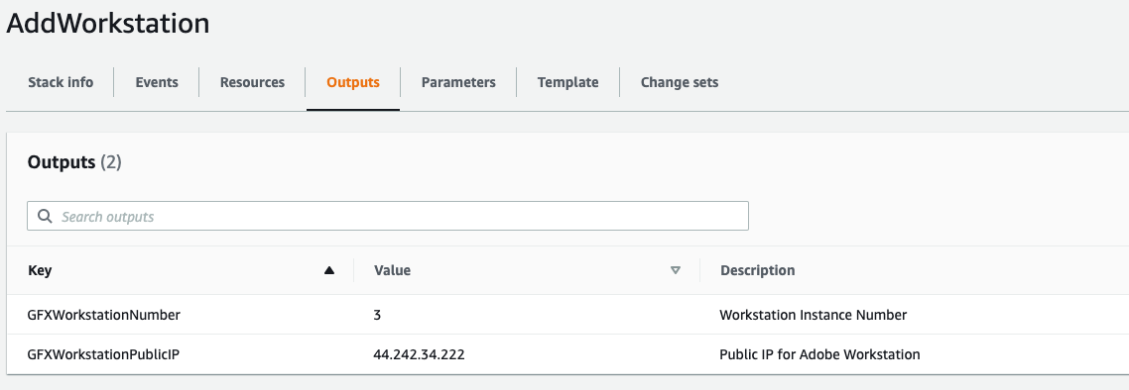The width and height of the screenshot is (1129, 390).
Task: Click the Search outputs field
Action: (x=387, y=216)
